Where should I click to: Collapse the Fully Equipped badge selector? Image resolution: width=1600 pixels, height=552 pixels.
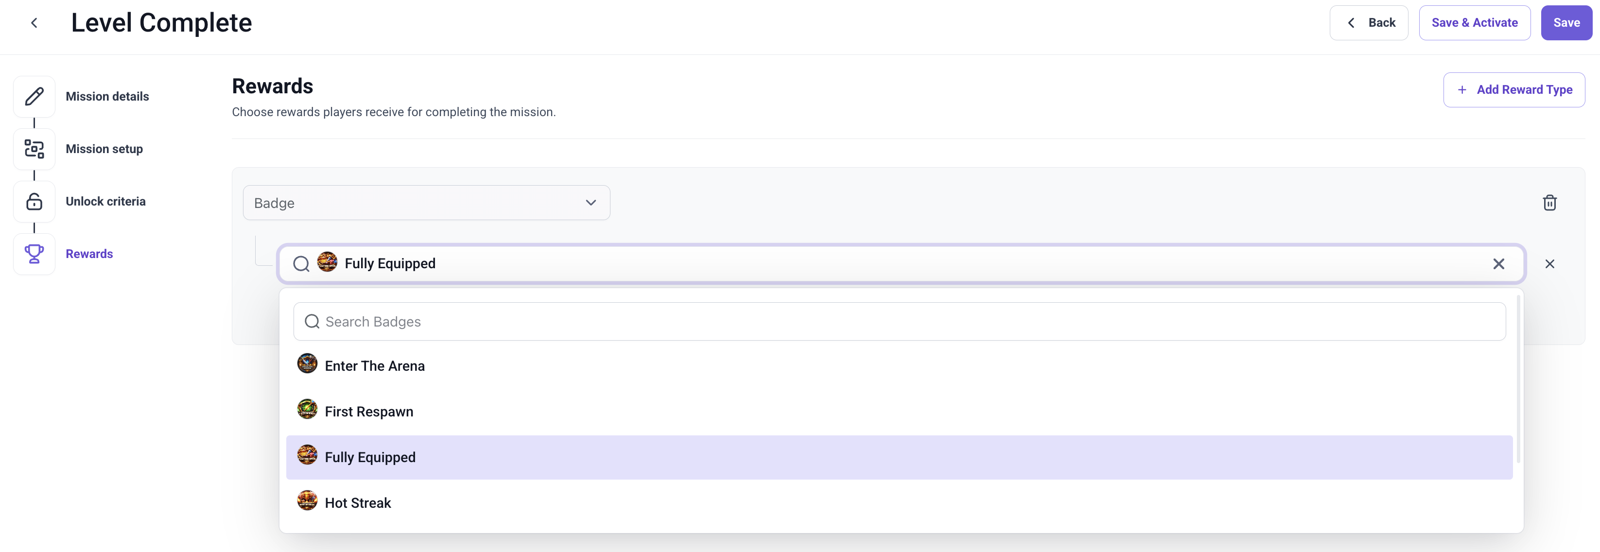tap(901, 264)
